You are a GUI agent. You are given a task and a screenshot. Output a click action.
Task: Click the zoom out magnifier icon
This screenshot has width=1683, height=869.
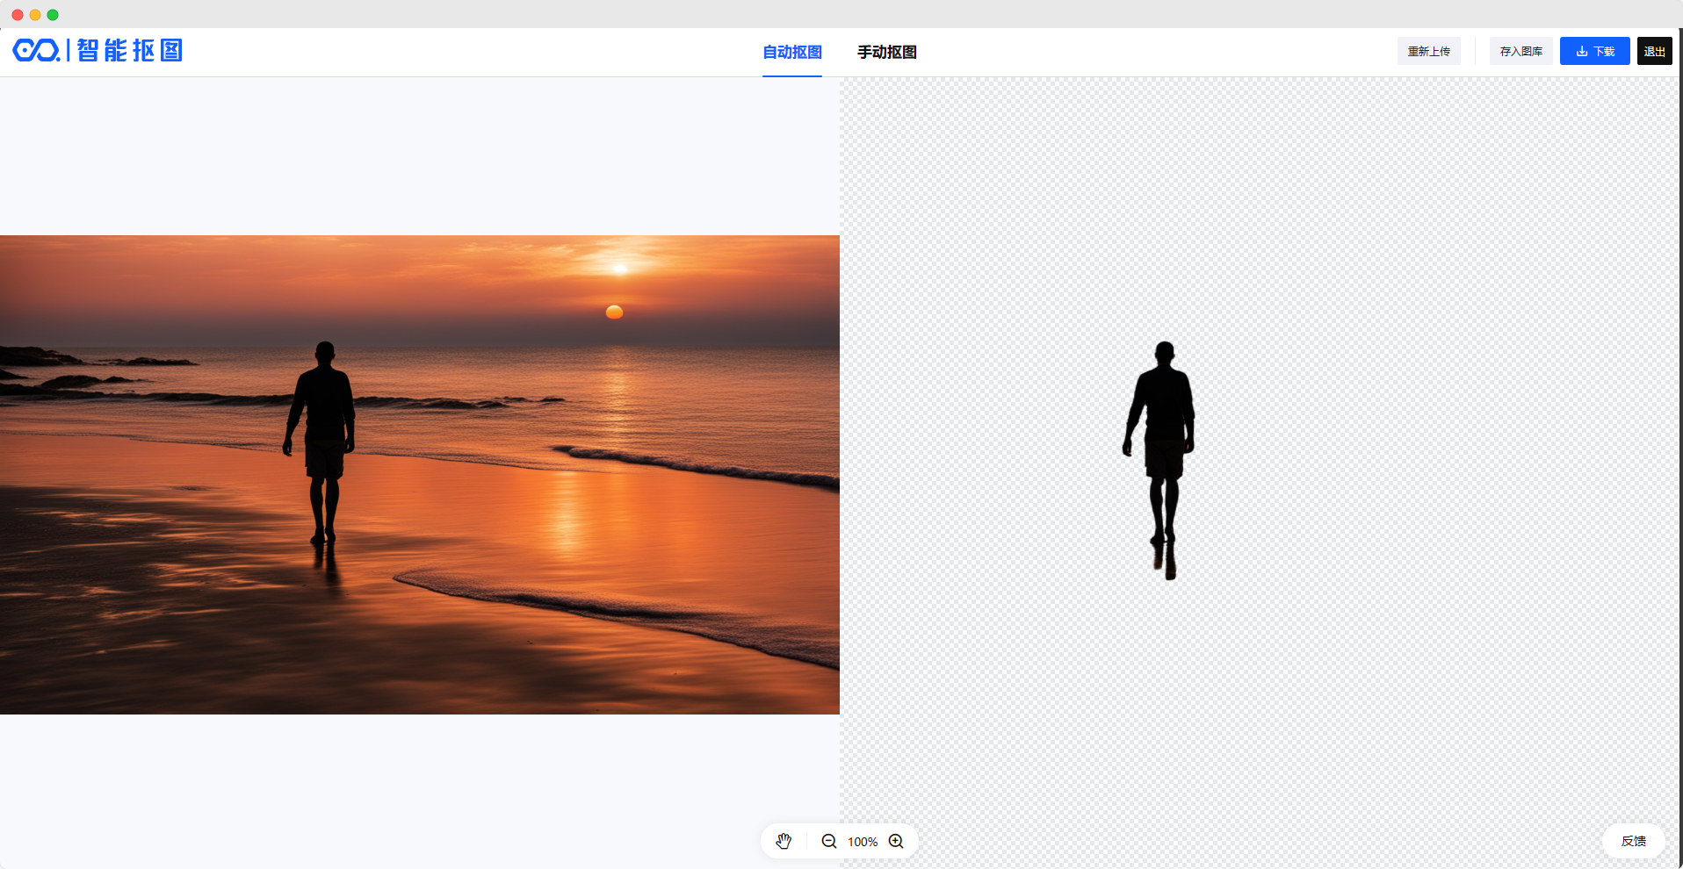[x=829, y=841]
